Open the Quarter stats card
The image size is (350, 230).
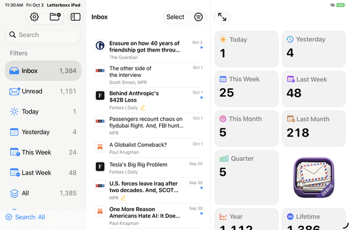tap(247, 177)
